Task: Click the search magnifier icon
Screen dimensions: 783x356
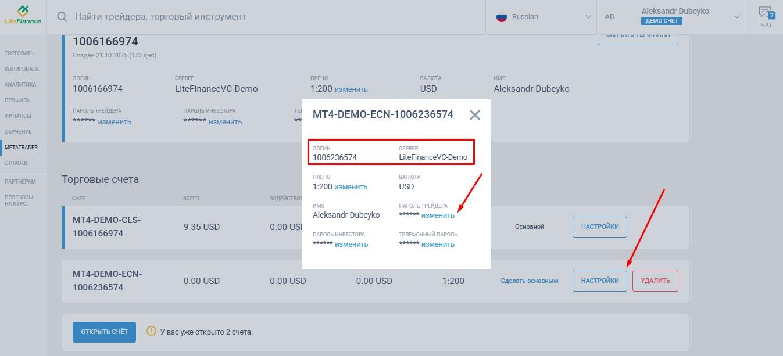Action: (62, 17)
